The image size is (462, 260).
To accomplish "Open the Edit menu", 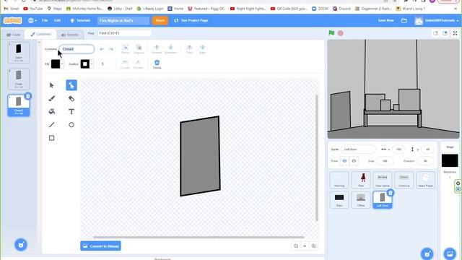I will (57, 20).
